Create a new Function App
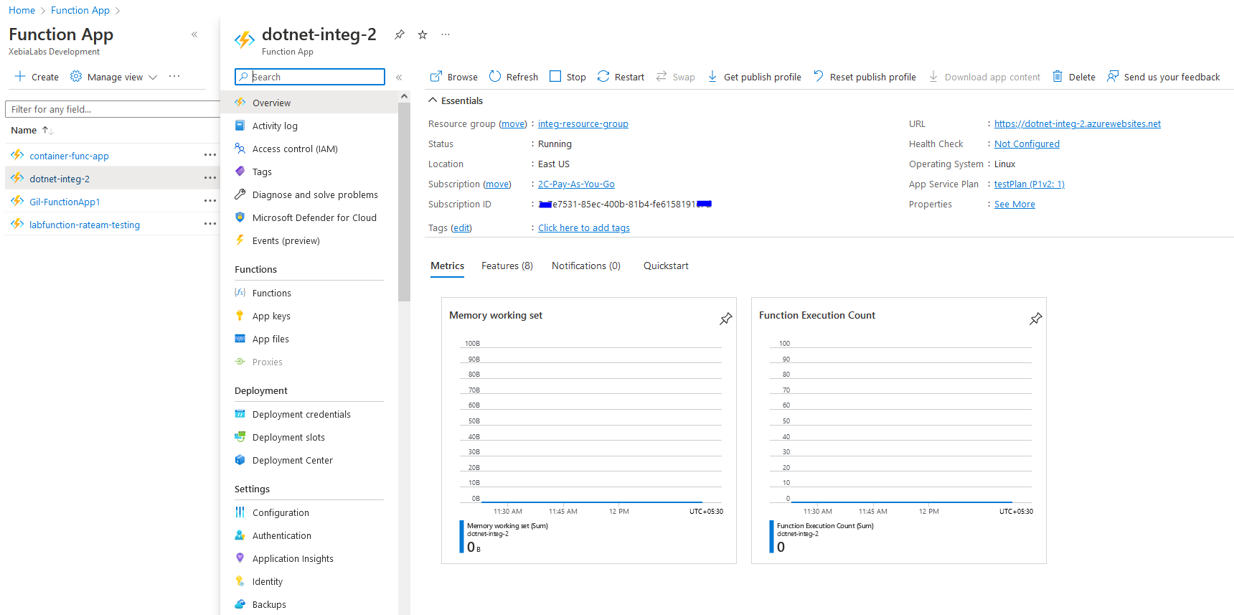The image size is (1234, 615). point(37,77)
